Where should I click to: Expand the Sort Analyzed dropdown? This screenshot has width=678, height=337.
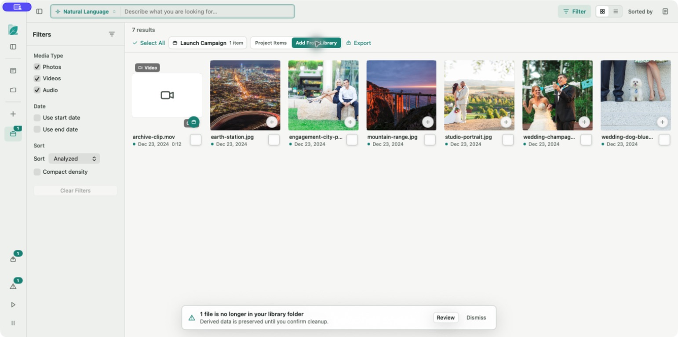(74, 159)
